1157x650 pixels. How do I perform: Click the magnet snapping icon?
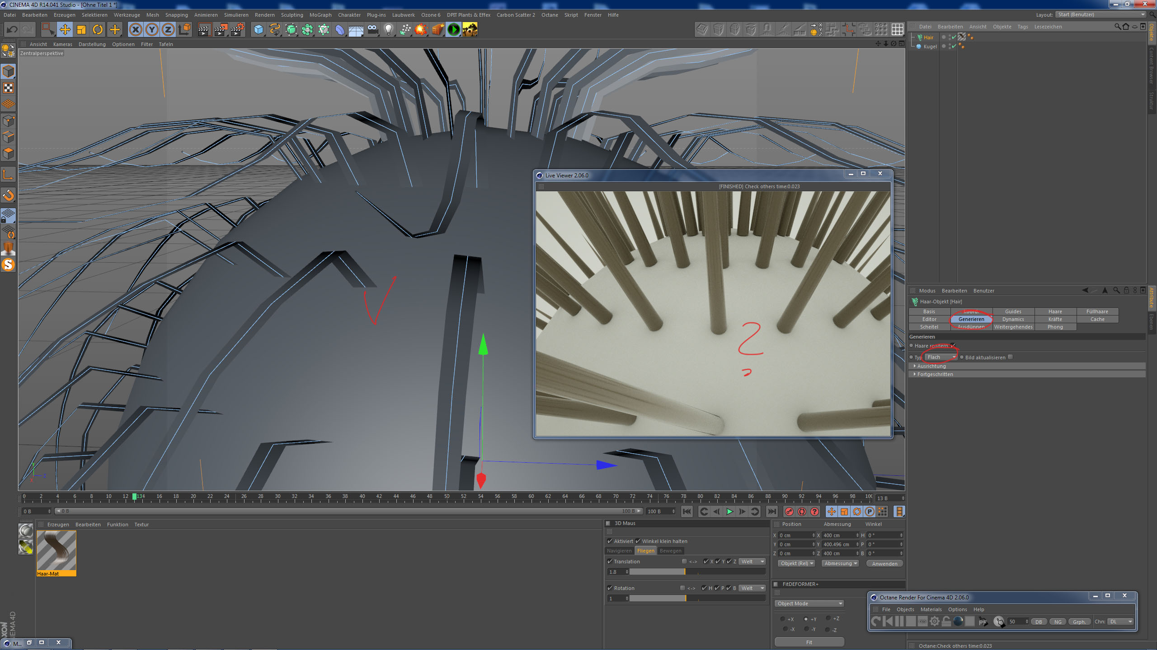pos(9,195)
